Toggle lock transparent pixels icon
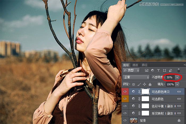This screenshot has width=186, height=124. [134, 84]
